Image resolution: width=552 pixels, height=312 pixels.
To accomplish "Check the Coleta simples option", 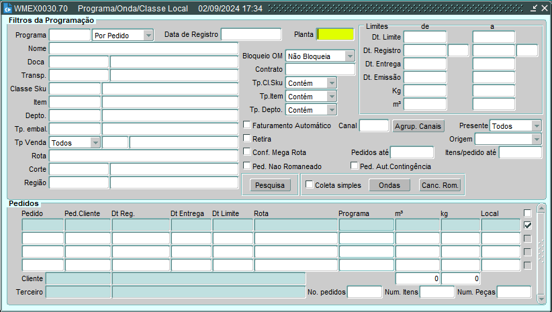I will tap(309, 185).
